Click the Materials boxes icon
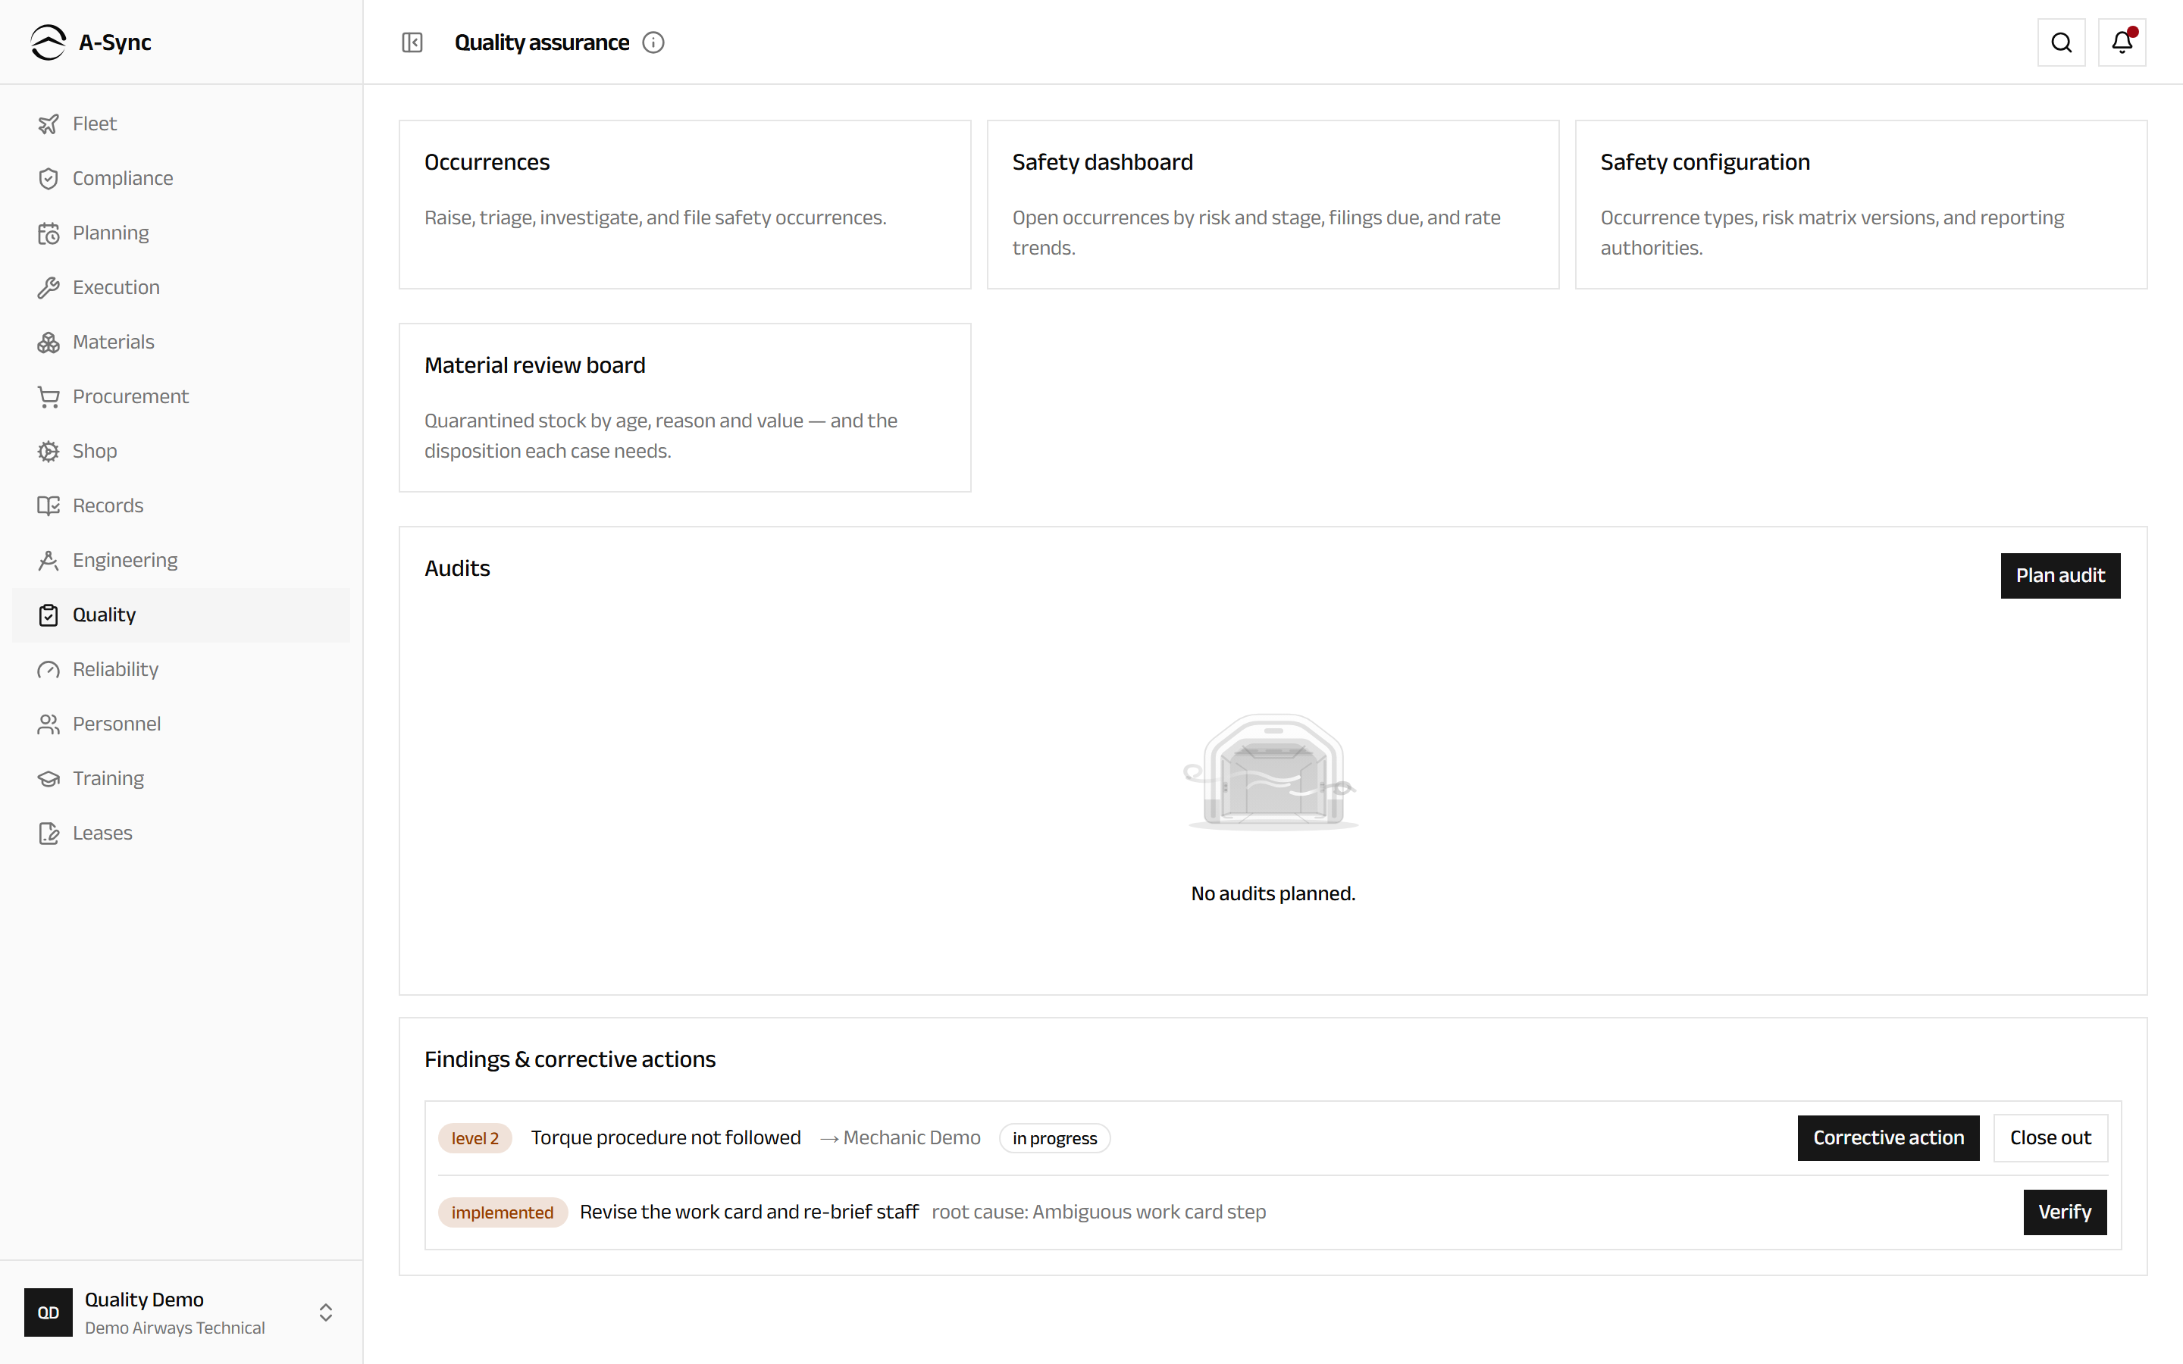The width and height of the screenshot is (2183, 1364). (x=49, y=342)
